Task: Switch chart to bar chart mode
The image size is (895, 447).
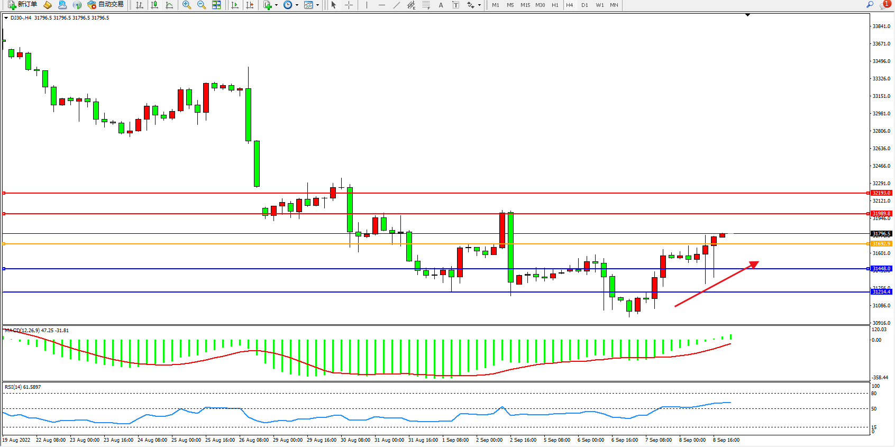Action: click(x=140, y=5)
